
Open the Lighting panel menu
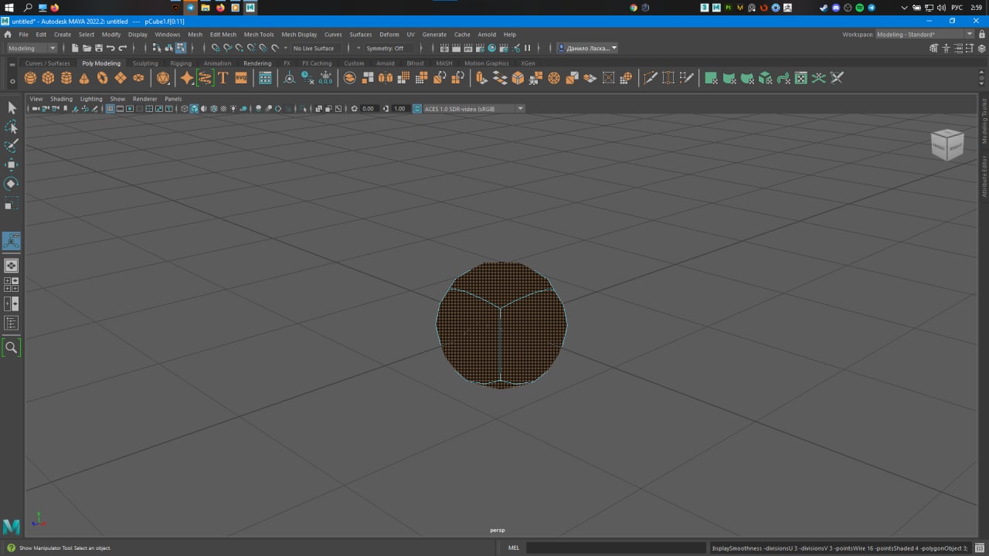tap(91, 99)
